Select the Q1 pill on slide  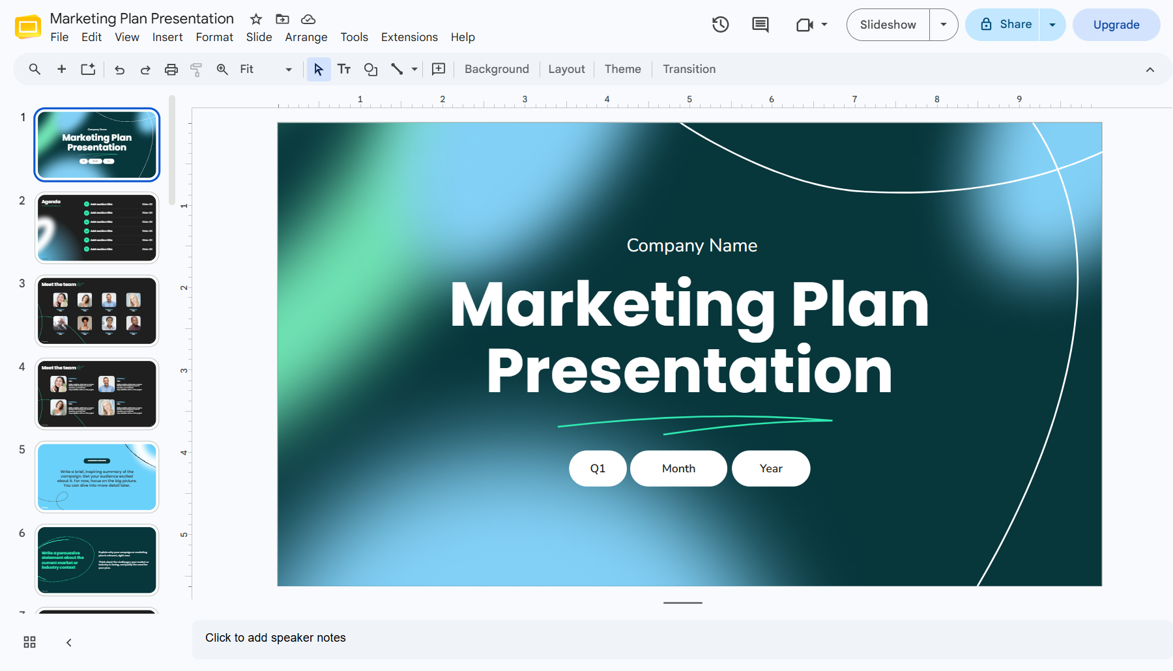(x=598, y=468)
